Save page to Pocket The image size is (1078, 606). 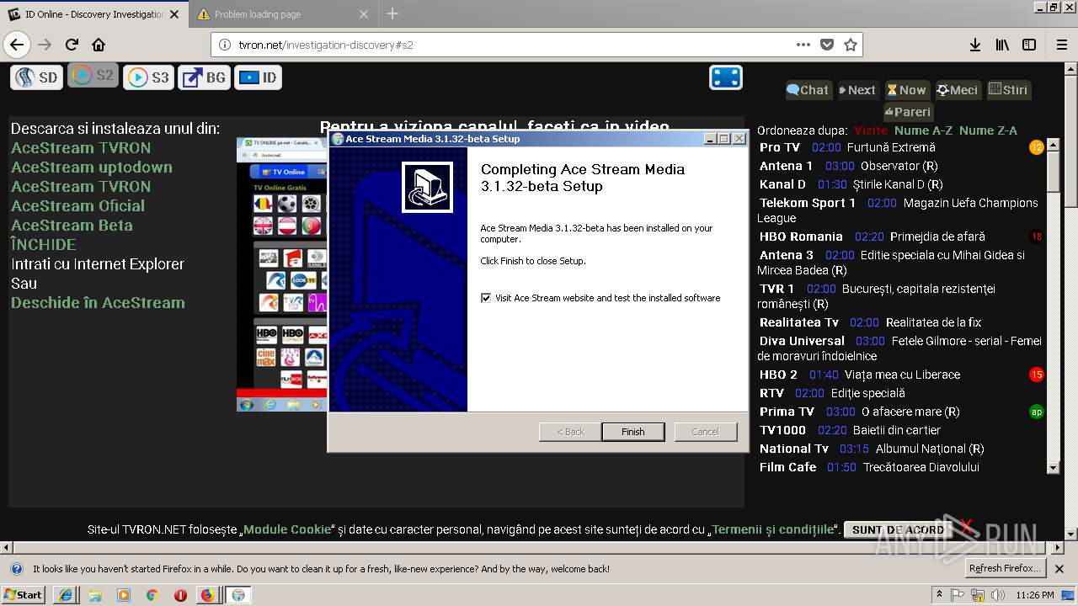(x=827, y=45)
